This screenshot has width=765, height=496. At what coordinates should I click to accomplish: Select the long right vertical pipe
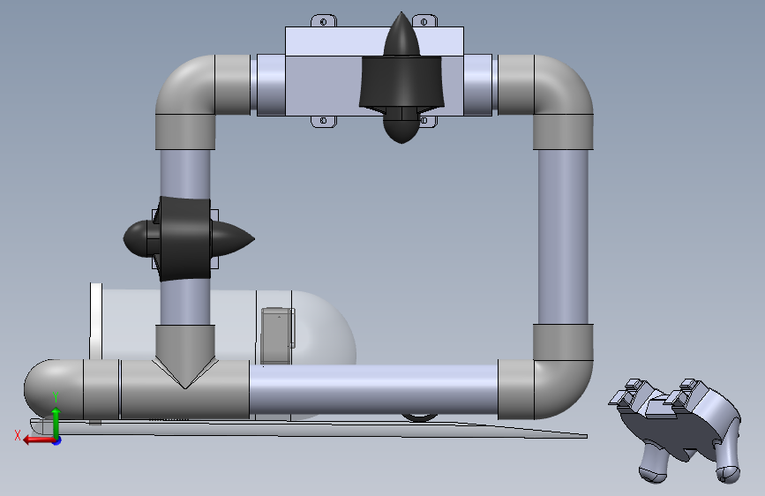pyautogui.click(x=563, y=237)
